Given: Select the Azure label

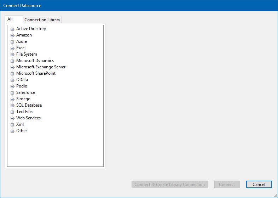Looking at the screenshot, I should coord(22,41).
